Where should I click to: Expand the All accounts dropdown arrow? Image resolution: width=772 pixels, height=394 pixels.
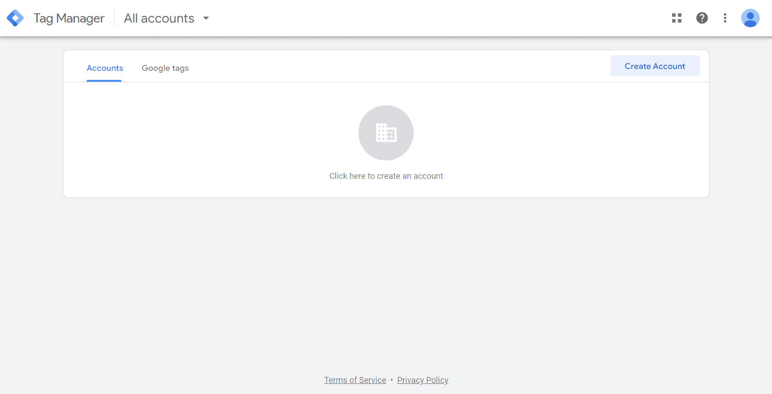[x=206, y=18]
